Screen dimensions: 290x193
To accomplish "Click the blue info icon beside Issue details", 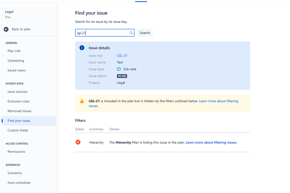I will pyautogui.click(x=82, y=48).
